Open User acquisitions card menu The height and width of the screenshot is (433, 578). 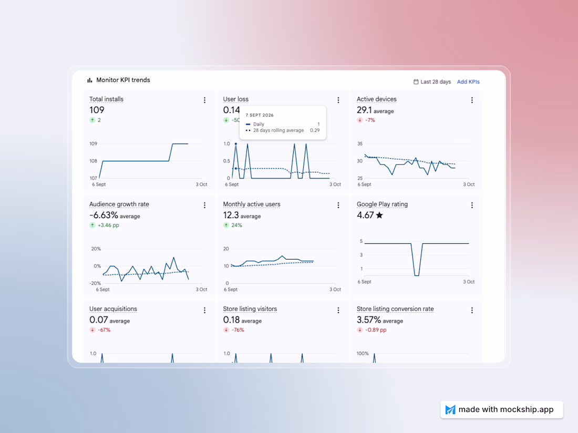[x=204, y=310]
